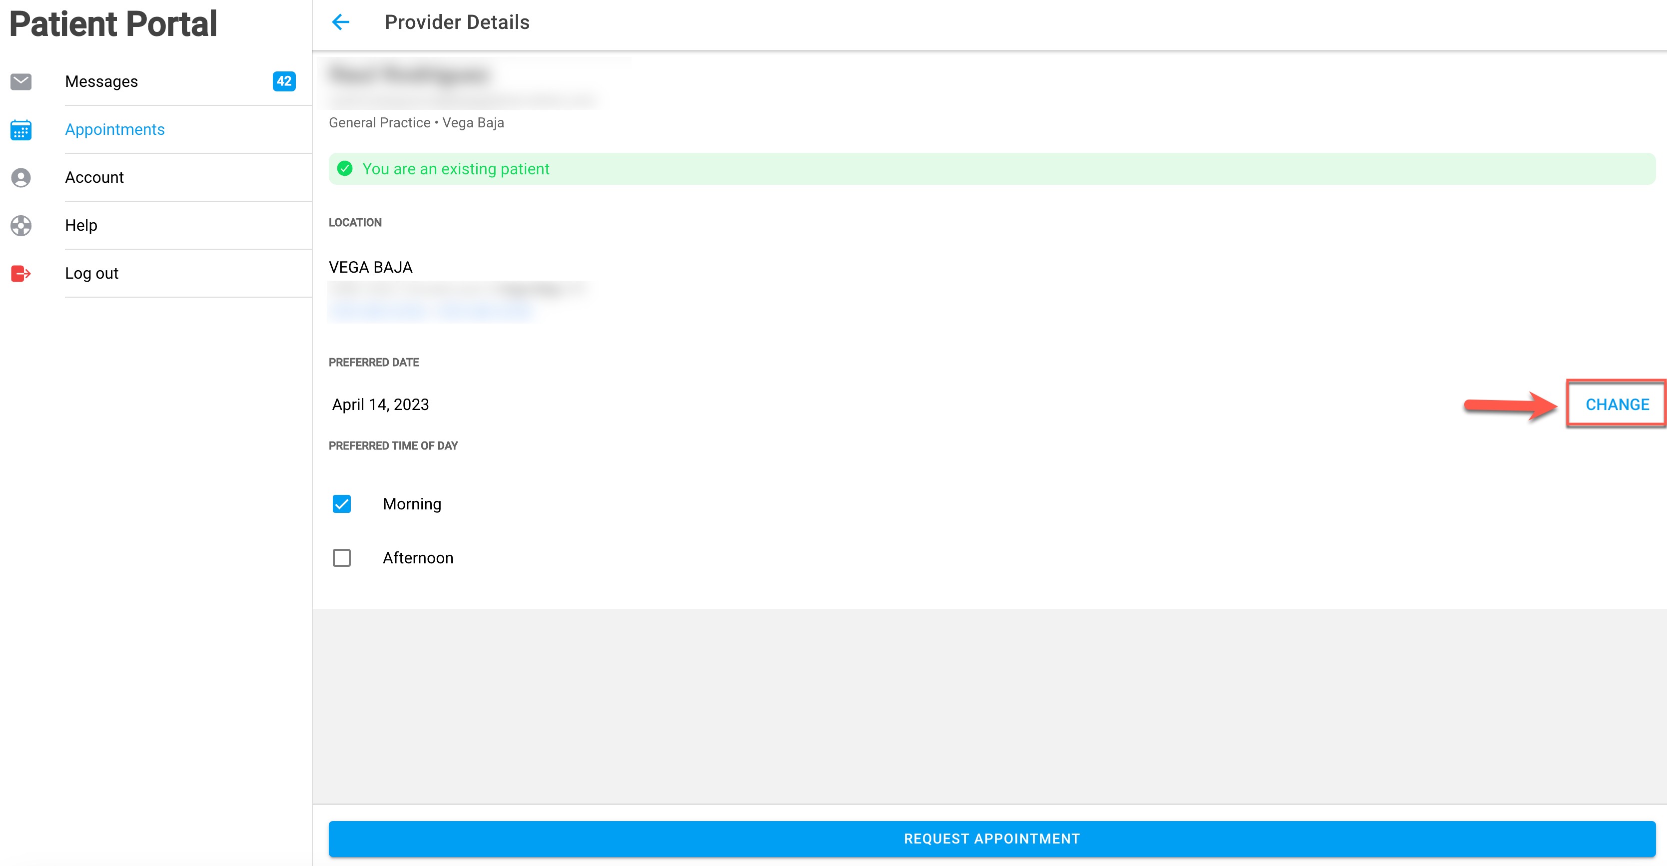
Task: Open the Help section
Action: (81, 225)
